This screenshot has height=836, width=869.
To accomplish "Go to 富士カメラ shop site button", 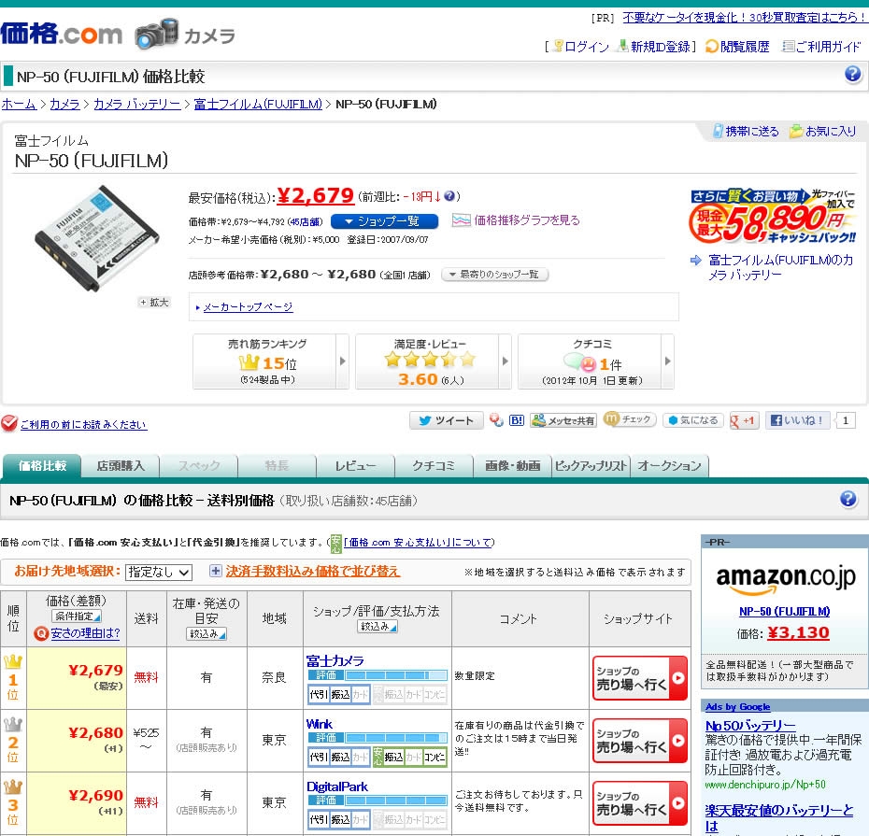I will (x=639, y=678).
